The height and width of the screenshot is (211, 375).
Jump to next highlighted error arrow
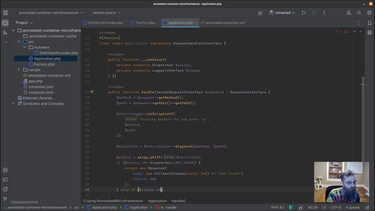coord(361,32)
